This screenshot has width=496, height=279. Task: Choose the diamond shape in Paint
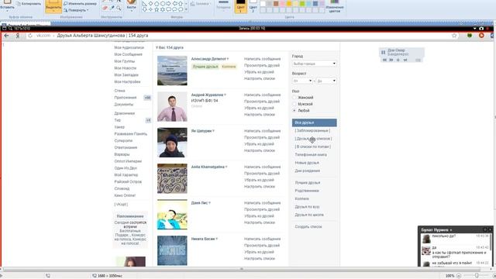click(x=150, y=3)
